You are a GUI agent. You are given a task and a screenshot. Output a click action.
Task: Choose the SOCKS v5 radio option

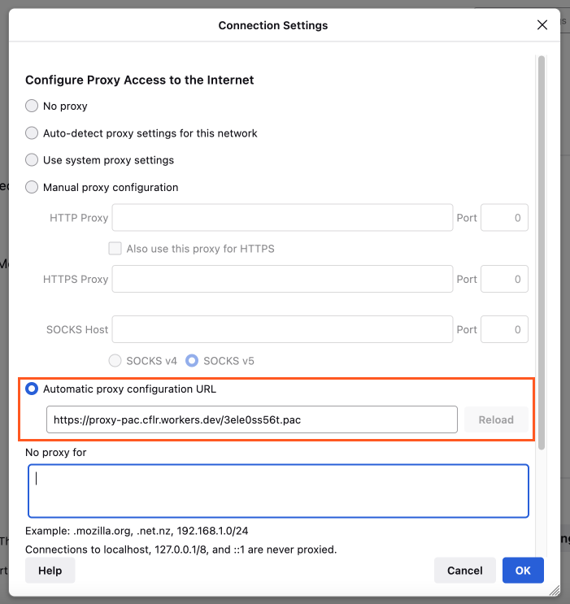192,360
